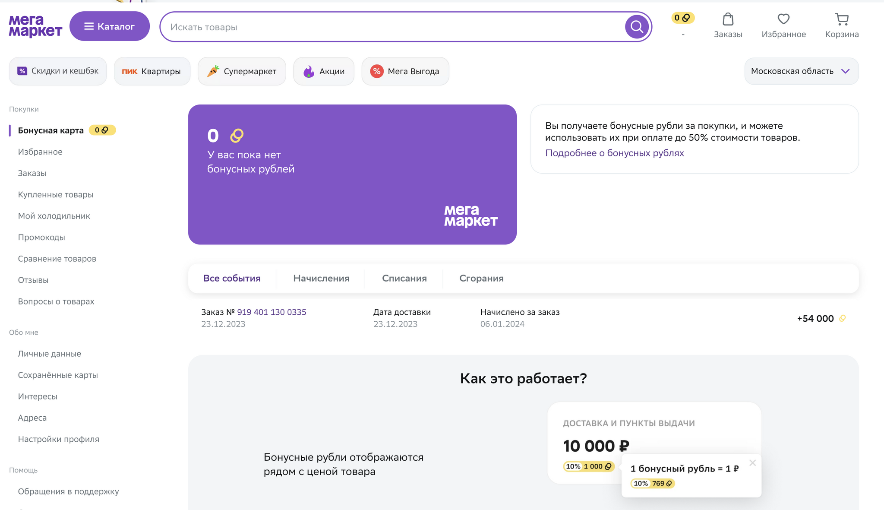
Task: Click the 10% 1 000 bonus badge
Action: 588,466
